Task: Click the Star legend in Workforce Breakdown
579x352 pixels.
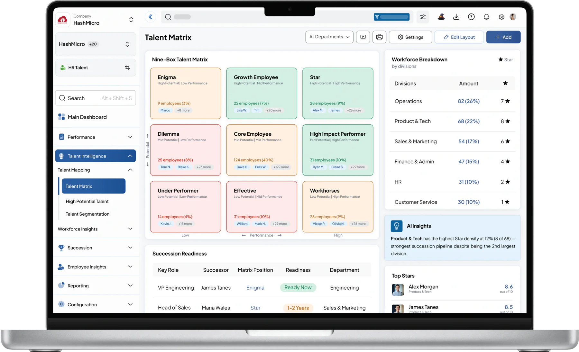Action: click(506, 59)
